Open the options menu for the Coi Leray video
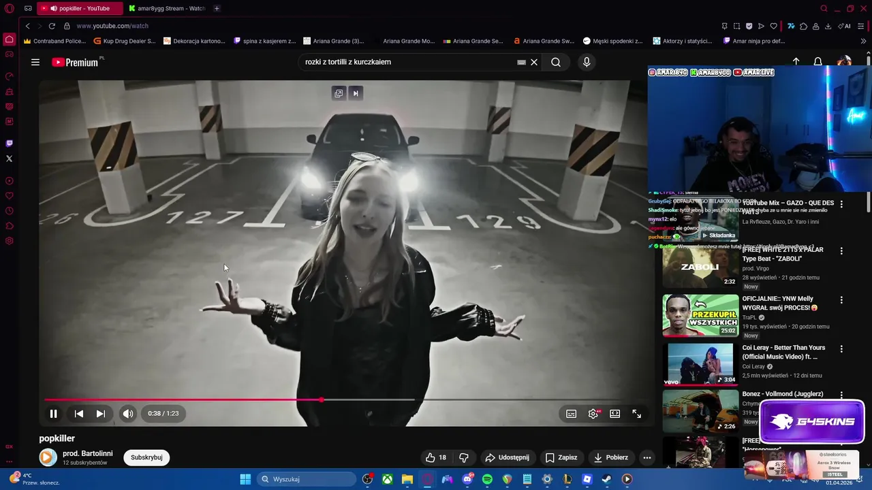Viewport: 872px width, 490px height. click(841, 348)
